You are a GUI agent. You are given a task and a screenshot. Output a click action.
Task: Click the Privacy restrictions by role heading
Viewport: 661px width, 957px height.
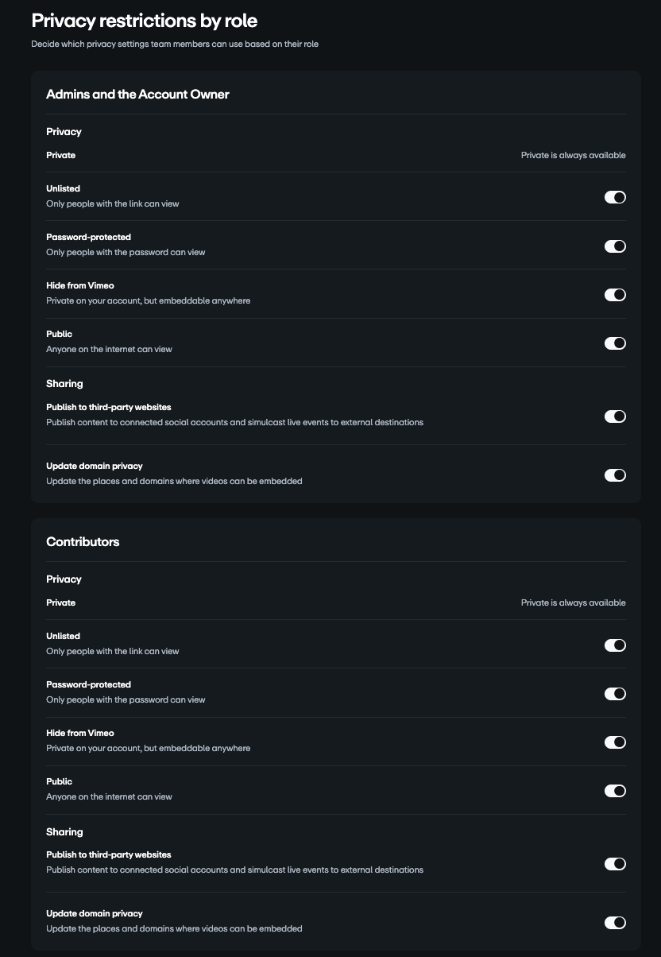[144, 21]
